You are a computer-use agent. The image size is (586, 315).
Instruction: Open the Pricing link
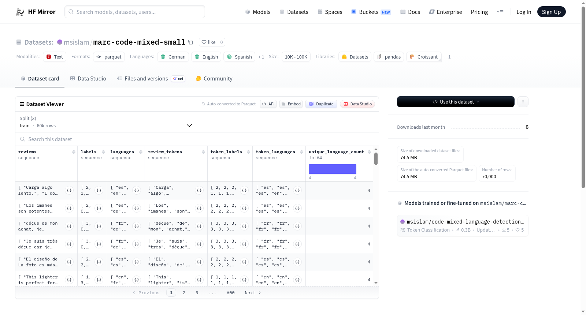[479, 12]
